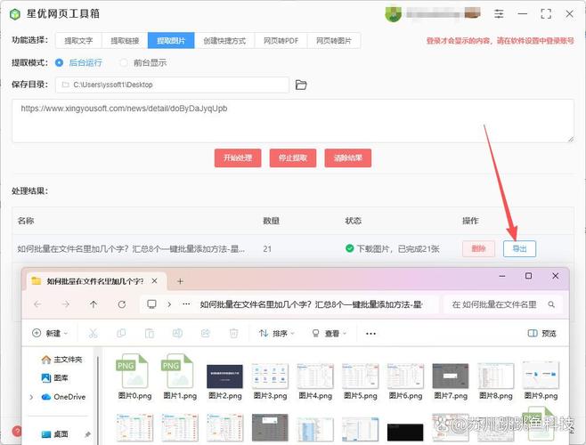The height and width of the screenshot is (445, 586).
Task: Select 前台显示 extraction mode
Action: (143, 63)
